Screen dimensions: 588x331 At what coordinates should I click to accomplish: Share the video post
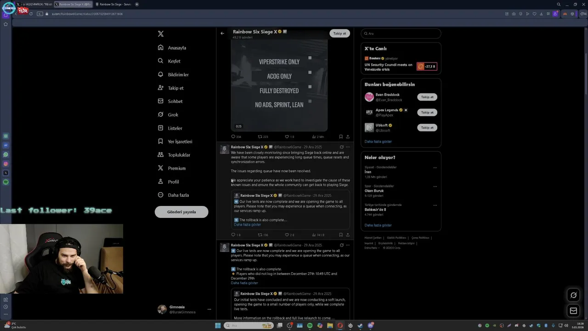pos(348,137)
